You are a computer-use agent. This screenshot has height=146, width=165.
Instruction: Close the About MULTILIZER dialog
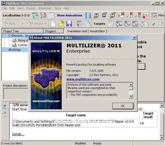[134, 38]
